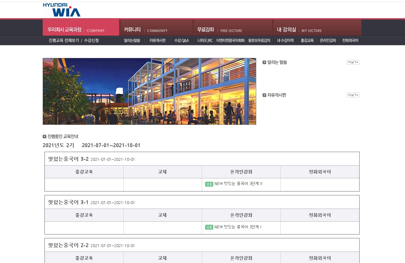
Task: Select the 맛있는중국어 3-1 course title
Action: point(69,202)
